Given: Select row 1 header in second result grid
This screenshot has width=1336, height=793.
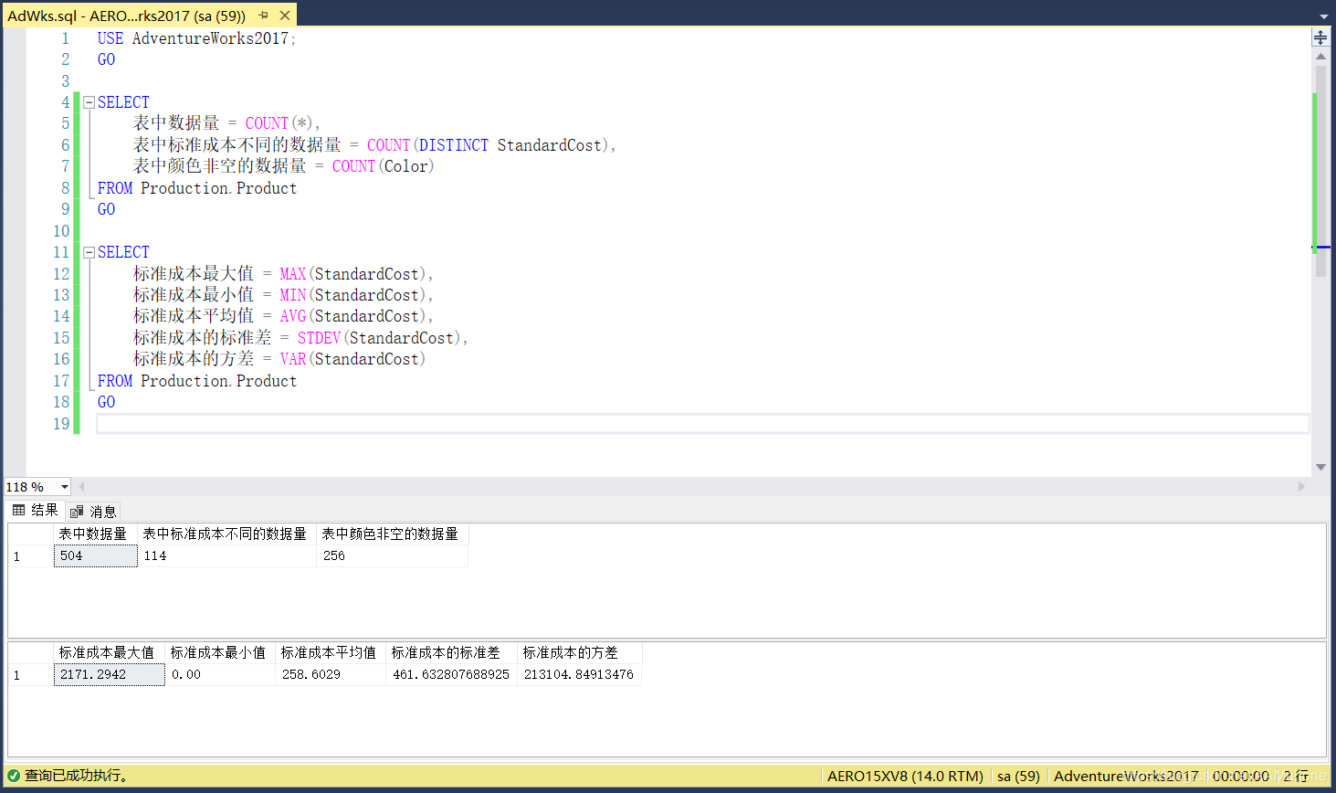Looking at the screenshot, I should click(30, 674).
